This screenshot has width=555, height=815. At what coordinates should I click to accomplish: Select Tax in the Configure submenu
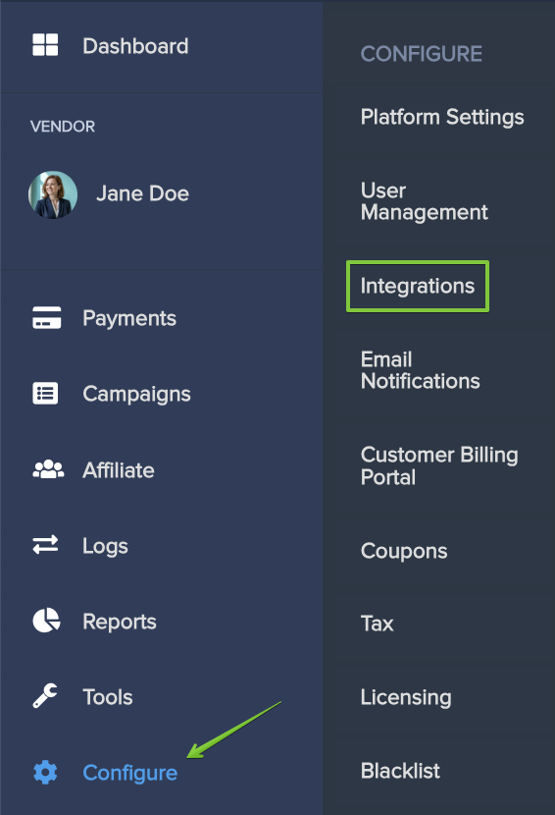point(377,624)
